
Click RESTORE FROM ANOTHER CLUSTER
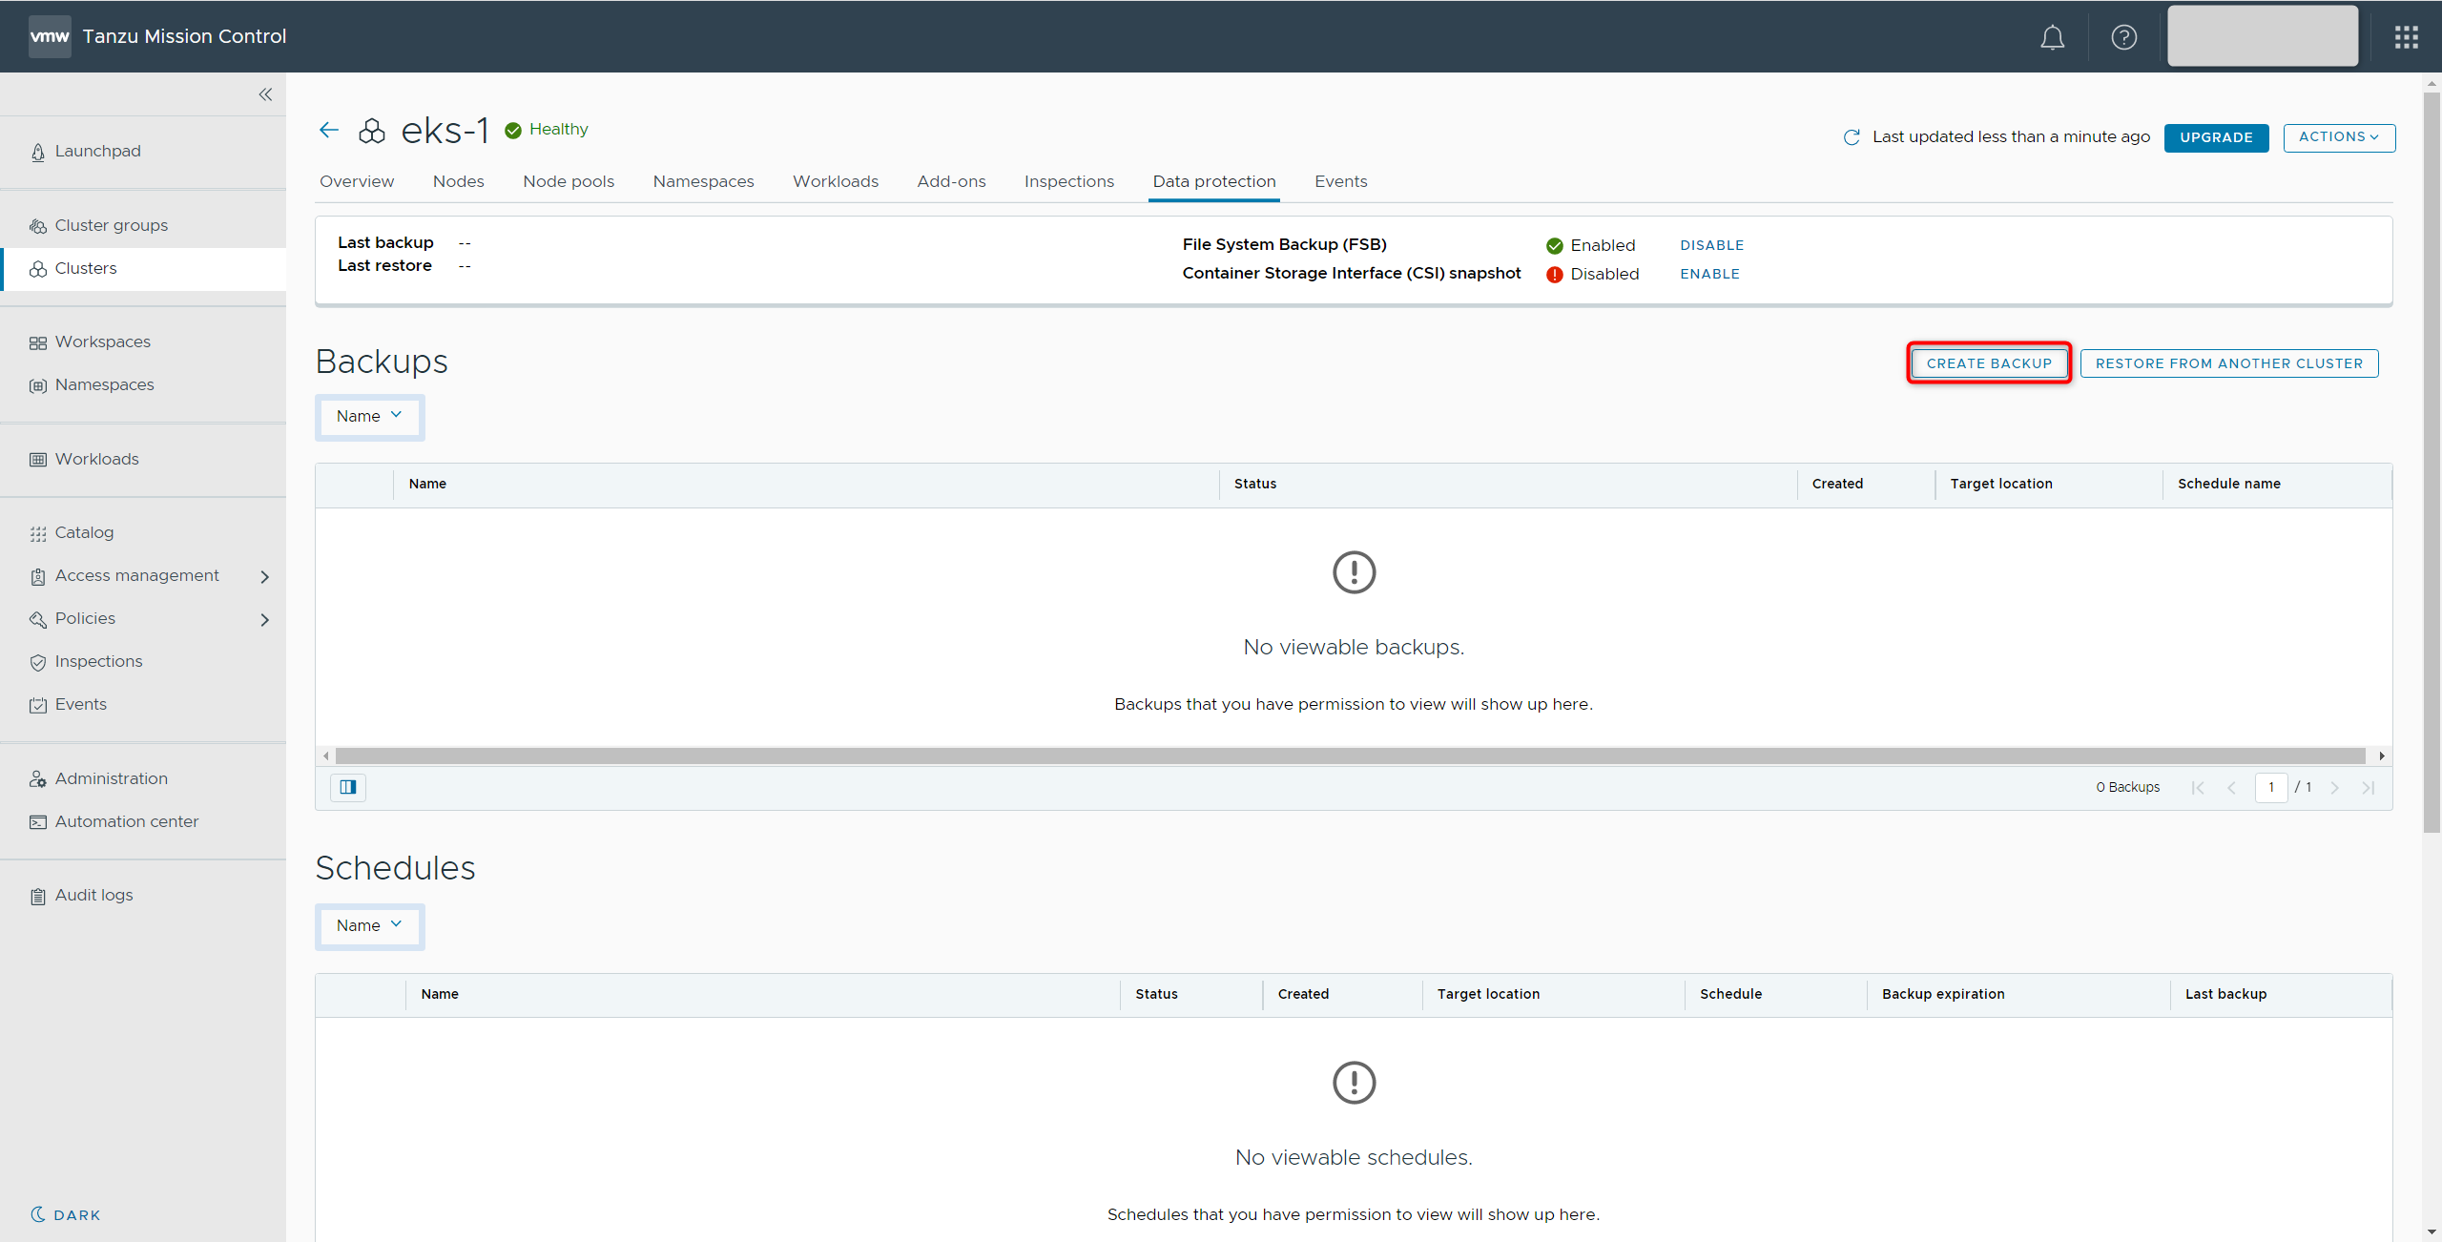pyautogui.click(x=2228, y=363)
